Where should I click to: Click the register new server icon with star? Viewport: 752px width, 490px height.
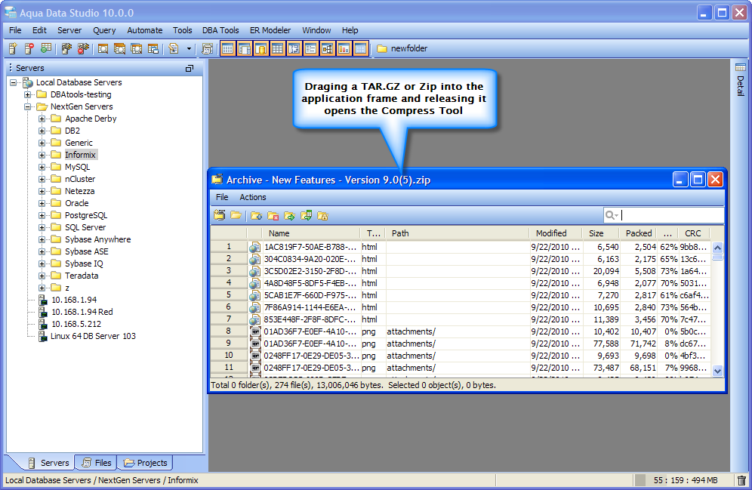tap(13, 48)
